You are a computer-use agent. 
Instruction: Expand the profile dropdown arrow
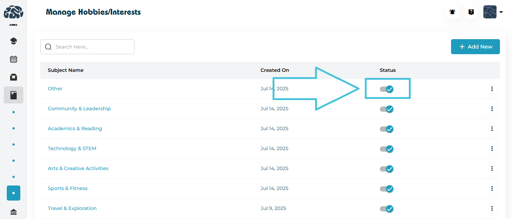coord(501,12)
